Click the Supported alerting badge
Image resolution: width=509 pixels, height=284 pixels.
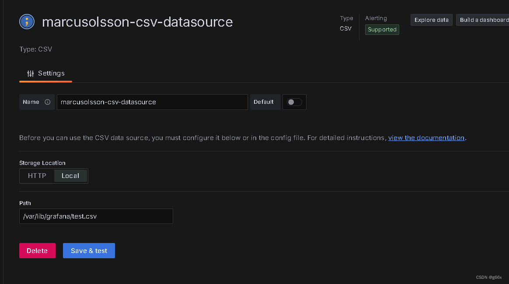(x=382, y=30)
